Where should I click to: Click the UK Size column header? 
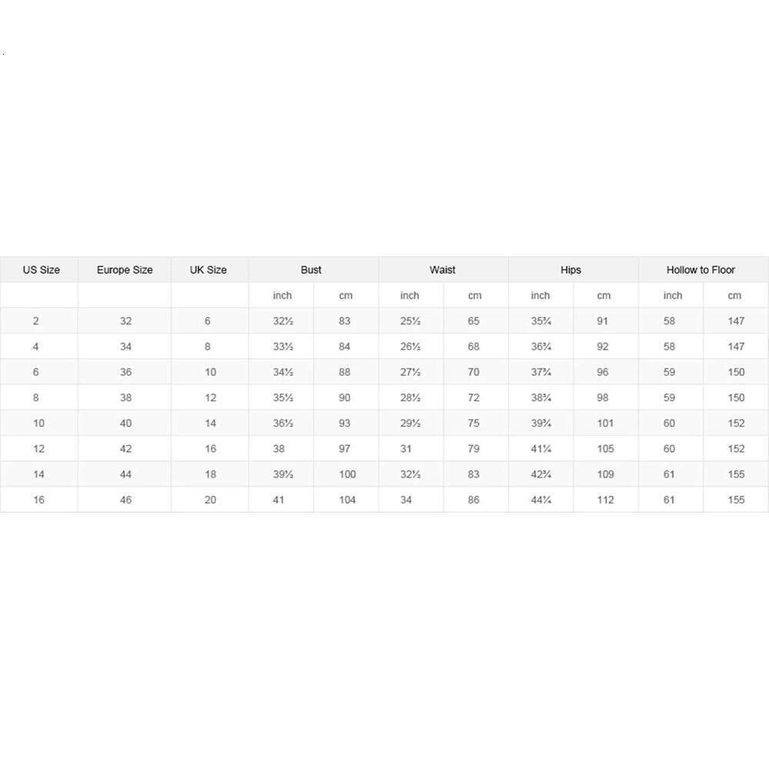coord(209,270)
